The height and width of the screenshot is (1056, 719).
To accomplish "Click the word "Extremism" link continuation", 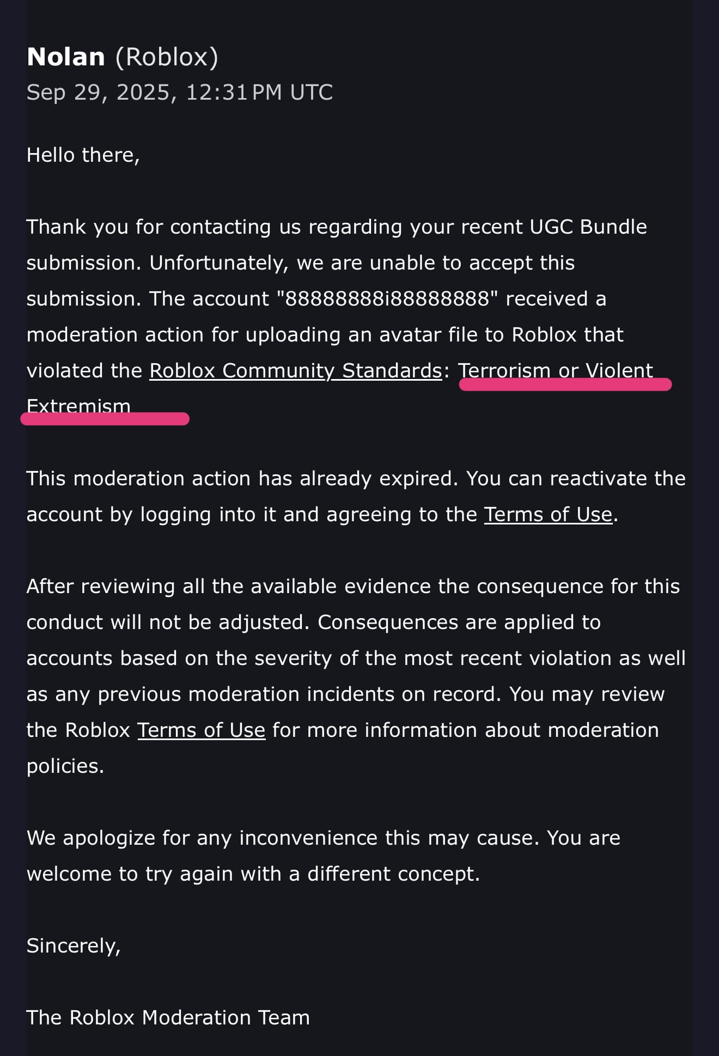I will pyautogui.click(x=78, y=405).
